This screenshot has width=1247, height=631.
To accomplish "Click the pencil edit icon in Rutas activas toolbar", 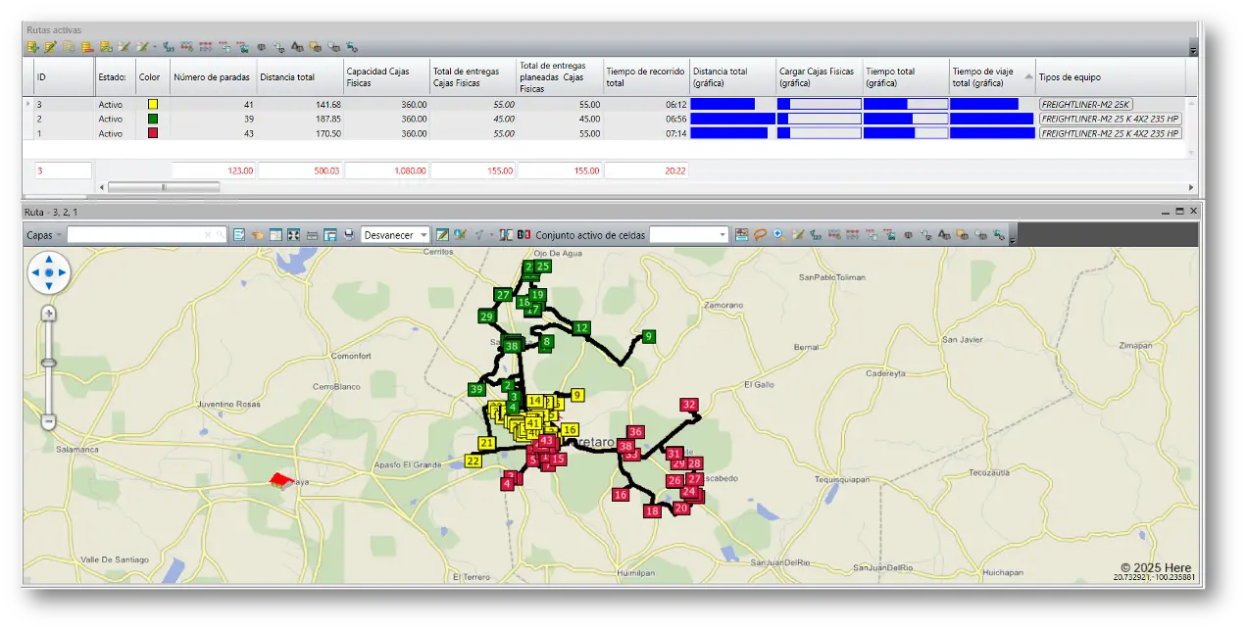I will coord(50,47).
